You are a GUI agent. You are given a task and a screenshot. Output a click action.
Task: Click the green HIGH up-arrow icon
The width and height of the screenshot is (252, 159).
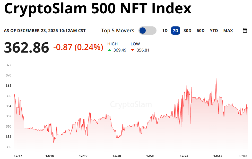(x=109, y=50)
